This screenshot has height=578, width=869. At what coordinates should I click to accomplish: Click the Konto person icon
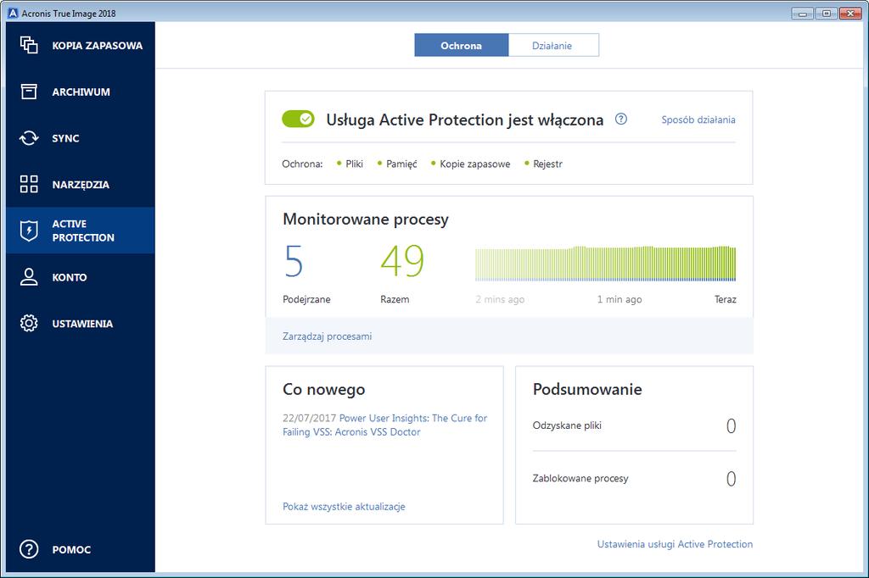[29, 277]
